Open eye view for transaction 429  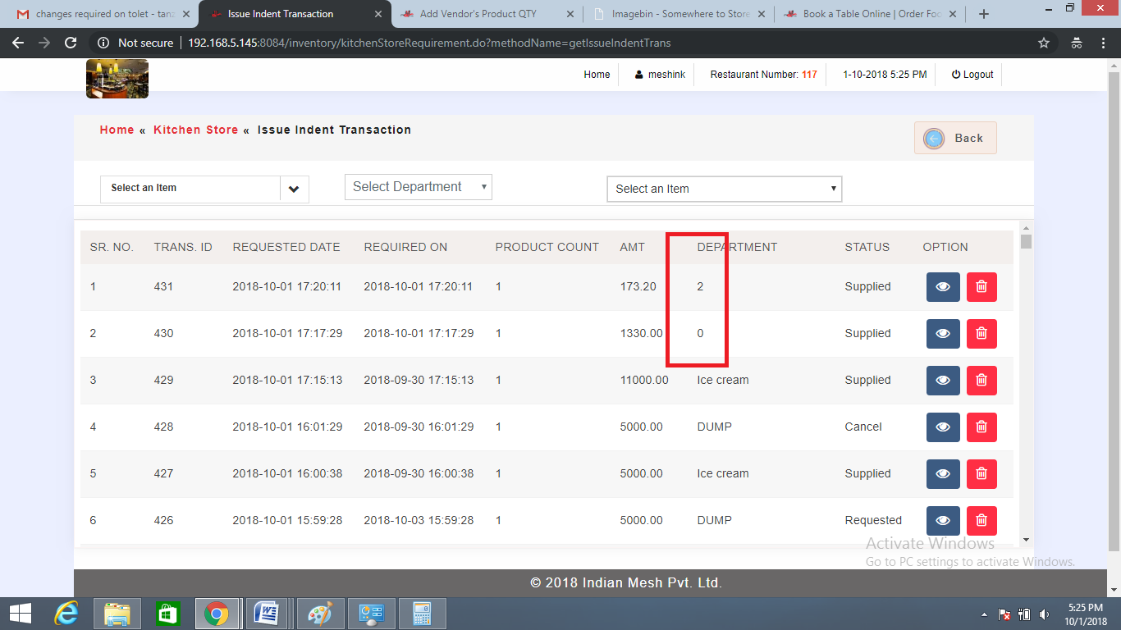943,381
